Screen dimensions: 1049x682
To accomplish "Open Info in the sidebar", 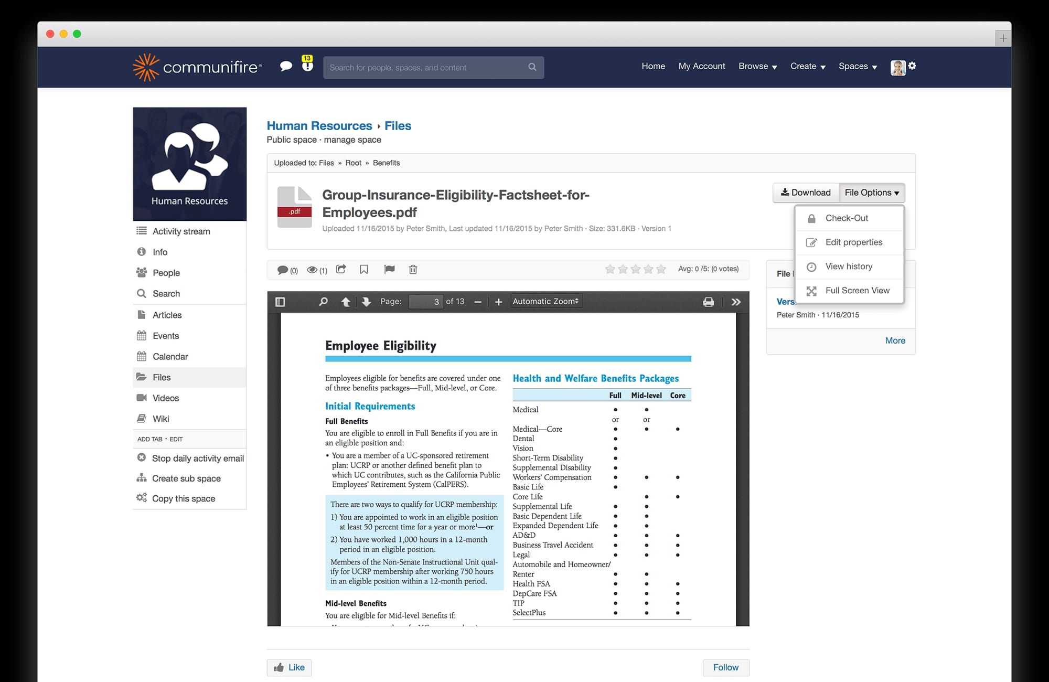I will [x=189, y=252].
